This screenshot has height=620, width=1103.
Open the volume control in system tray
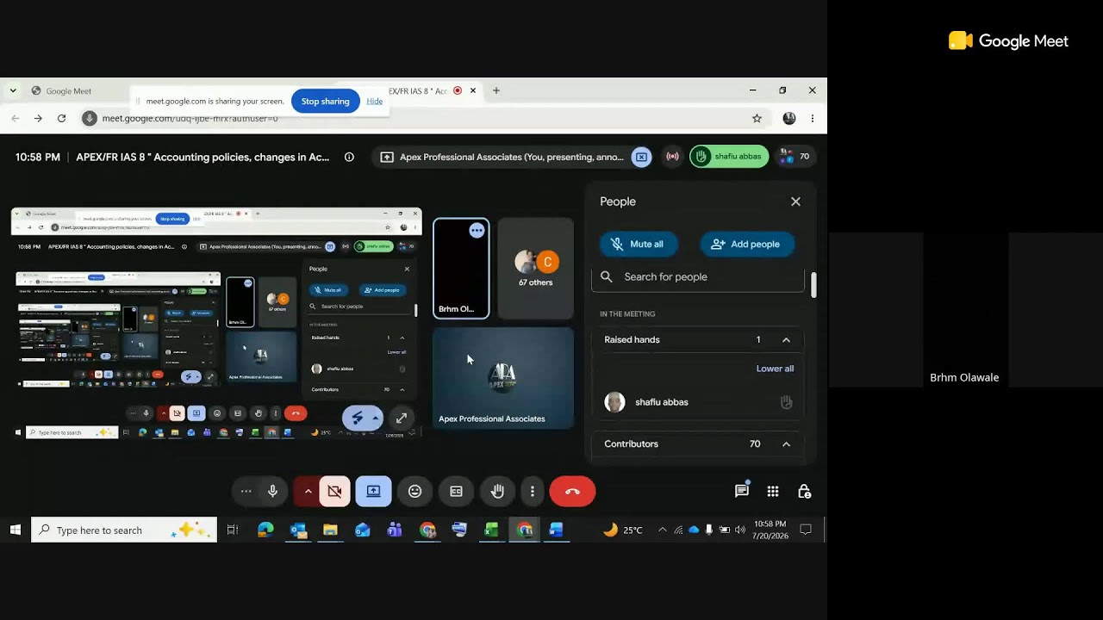(x=739, y=530)
